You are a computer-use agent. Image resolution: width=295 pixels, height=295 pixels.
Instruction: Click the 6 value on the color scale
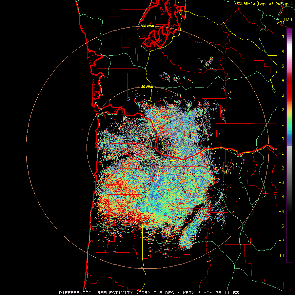point(283,51)
